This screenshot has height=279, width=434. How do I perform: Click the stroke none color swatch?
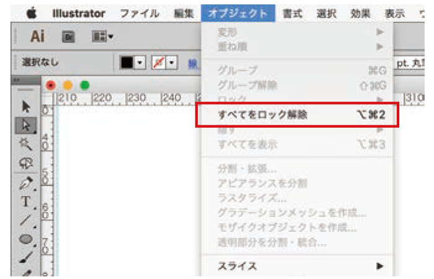[159, 63]
